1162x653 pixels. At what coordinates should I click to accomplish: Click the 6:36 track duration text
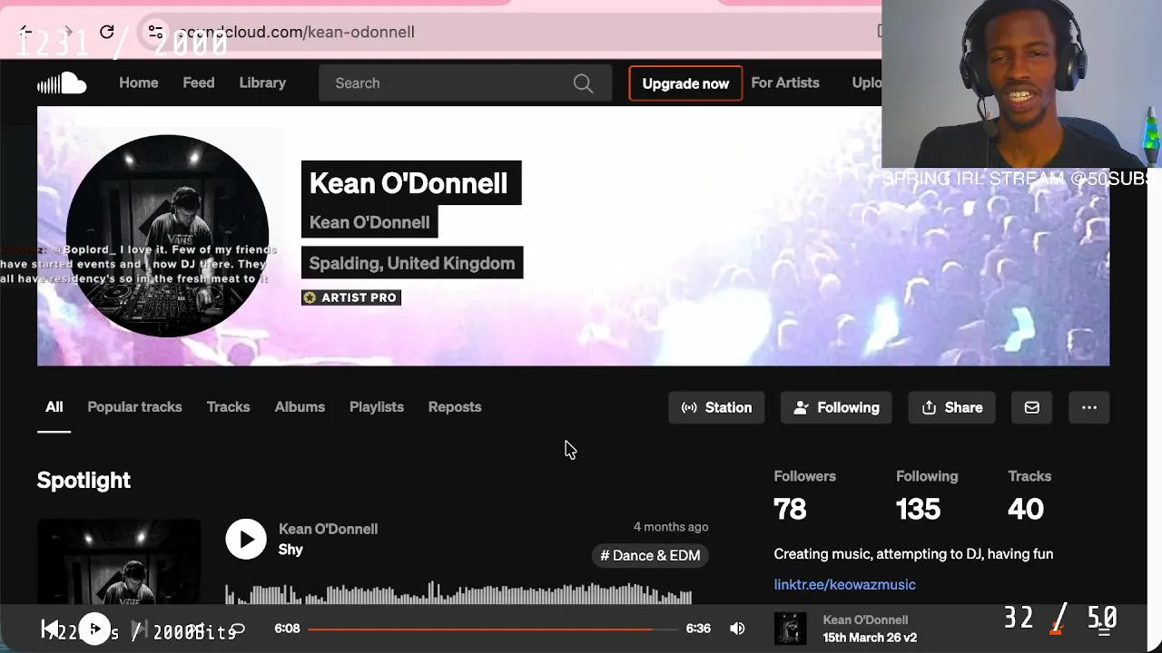698,629
